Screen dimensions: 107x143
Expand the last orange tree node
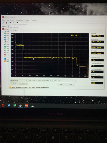point(3,61)
